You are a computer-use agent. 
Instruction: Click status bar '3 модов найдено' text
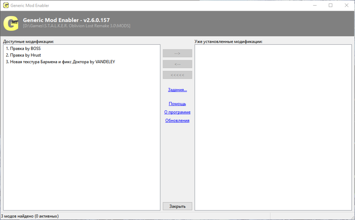click(x=30, y=216)
